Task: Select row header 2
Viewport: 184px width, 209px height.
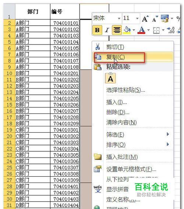Action: pos(9,23)
